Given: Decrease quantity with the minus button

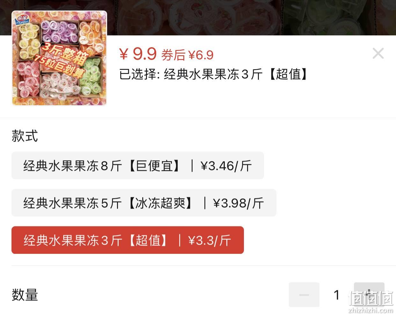Looking at the screenshot, I should [x=304, y=295].
